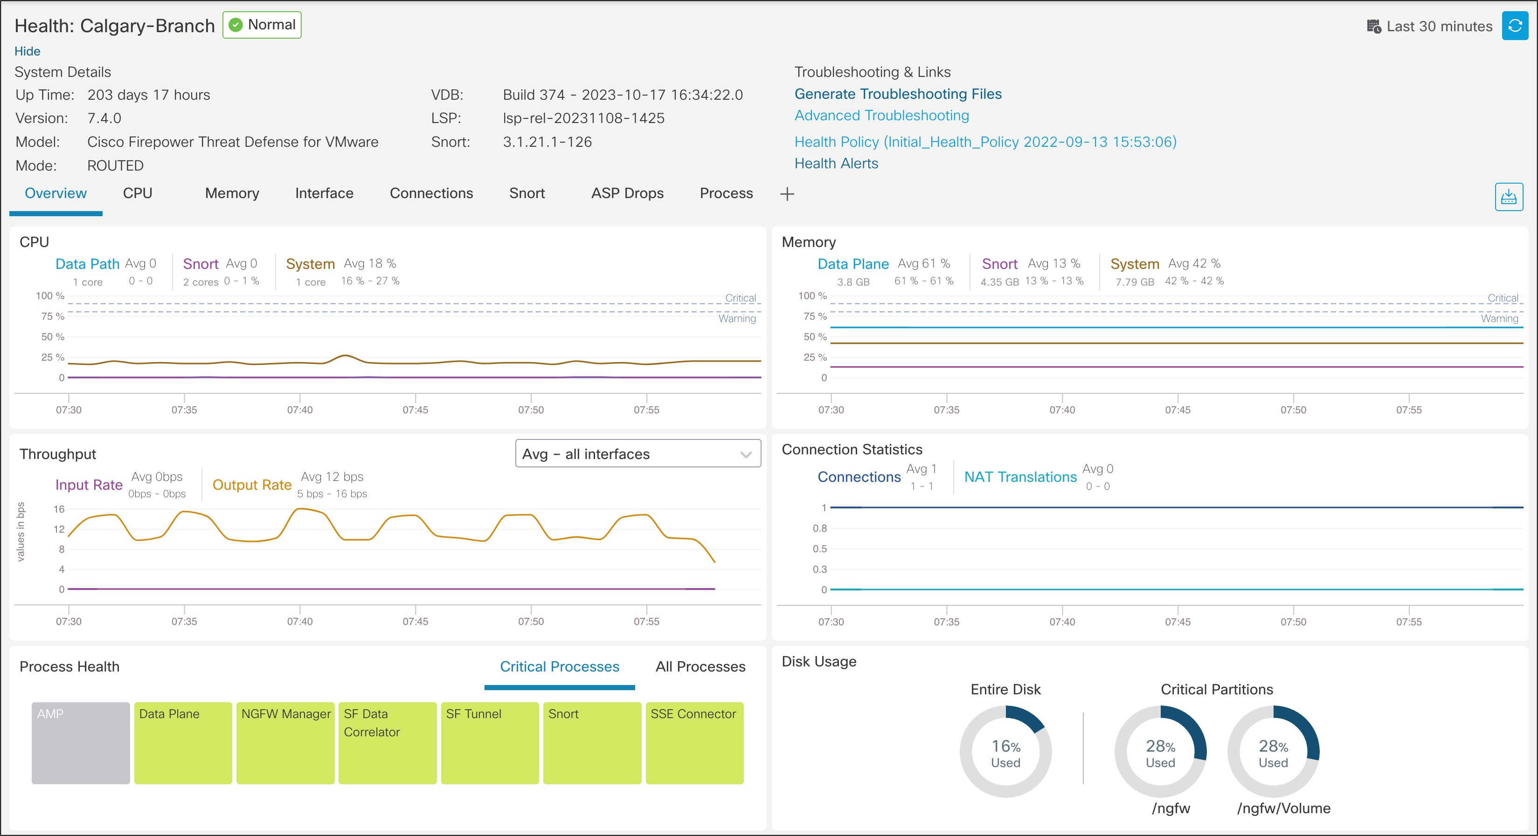Screen dimensions: 1538x836
Task: Click the Entire Disk usage donut
Action: click(1005, 751)
